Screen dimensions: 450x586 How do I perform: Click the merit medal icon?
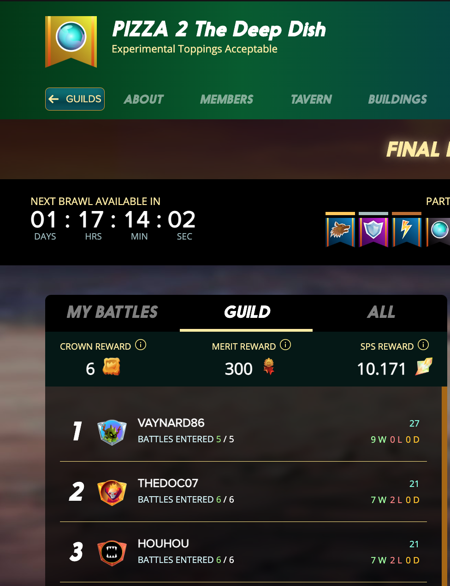(269, 367)
